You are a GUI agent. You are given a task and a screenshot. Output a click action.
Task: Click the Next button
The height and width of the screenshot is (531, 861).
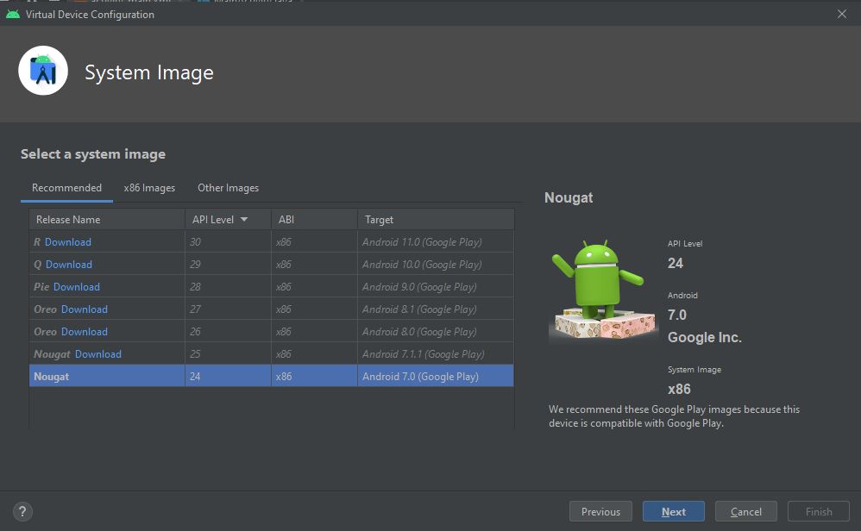(x=674, y=512)
